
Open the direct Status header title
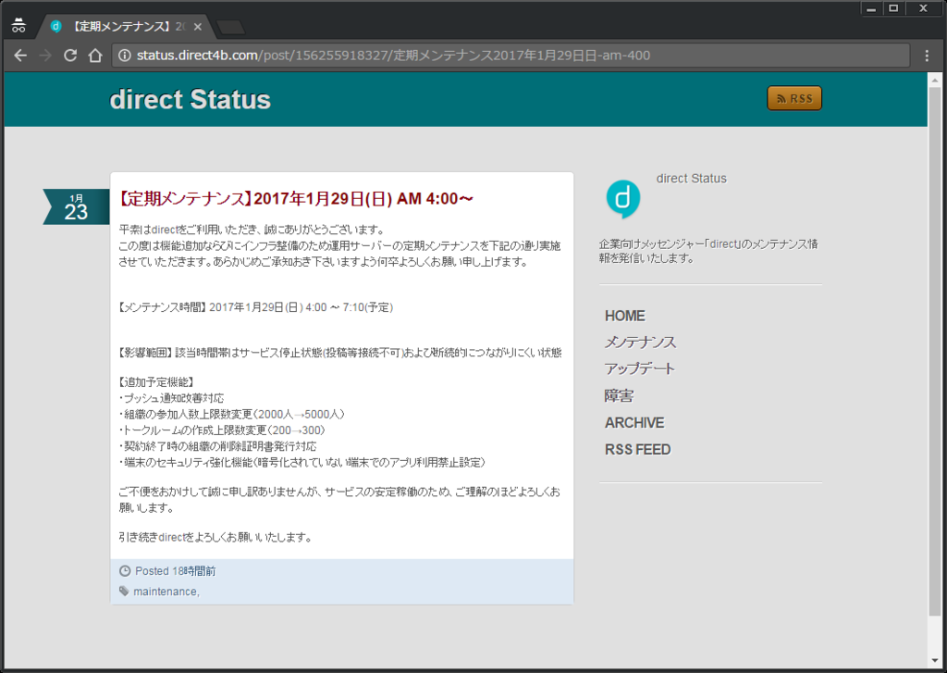191,99
